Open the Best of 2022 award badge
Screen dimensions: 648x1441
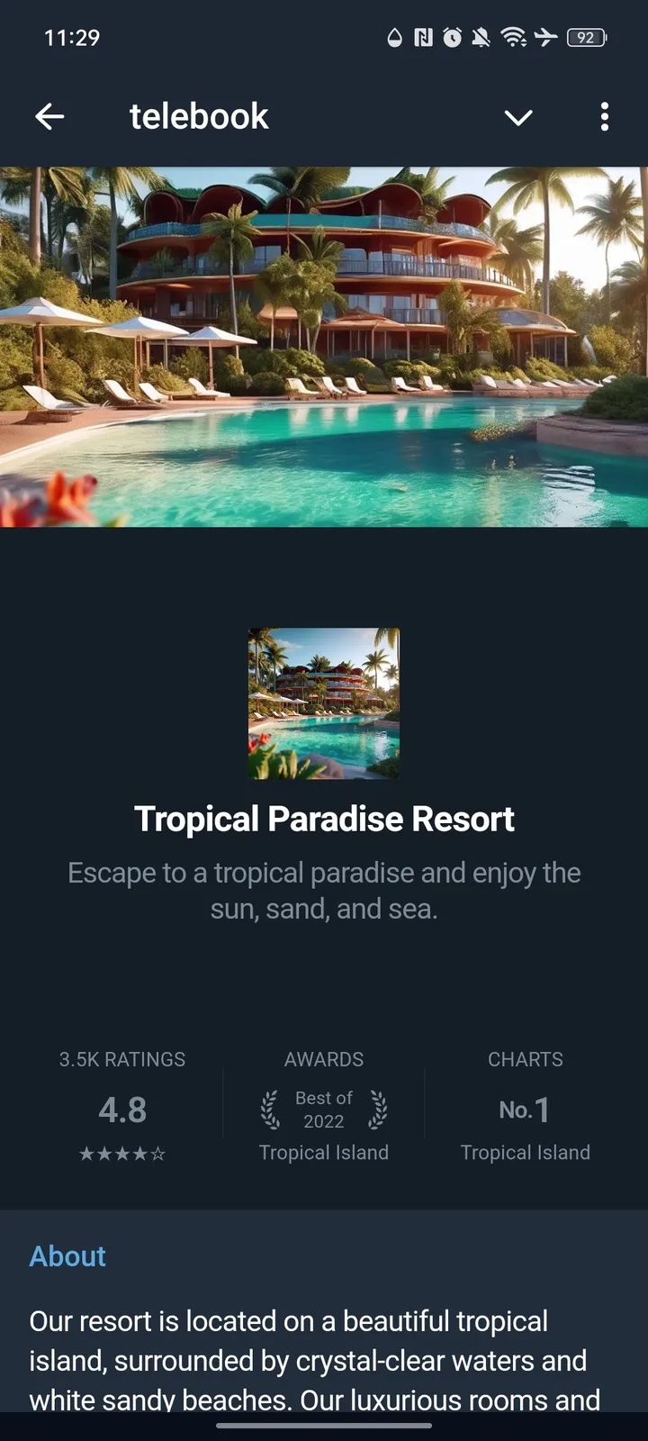(324, 1110)
